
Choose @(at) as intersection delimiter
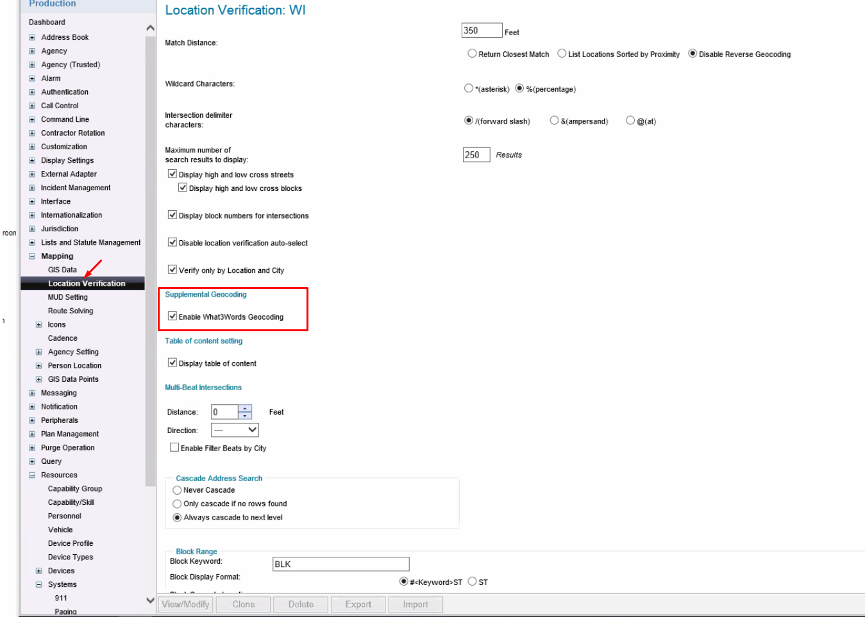630,120
